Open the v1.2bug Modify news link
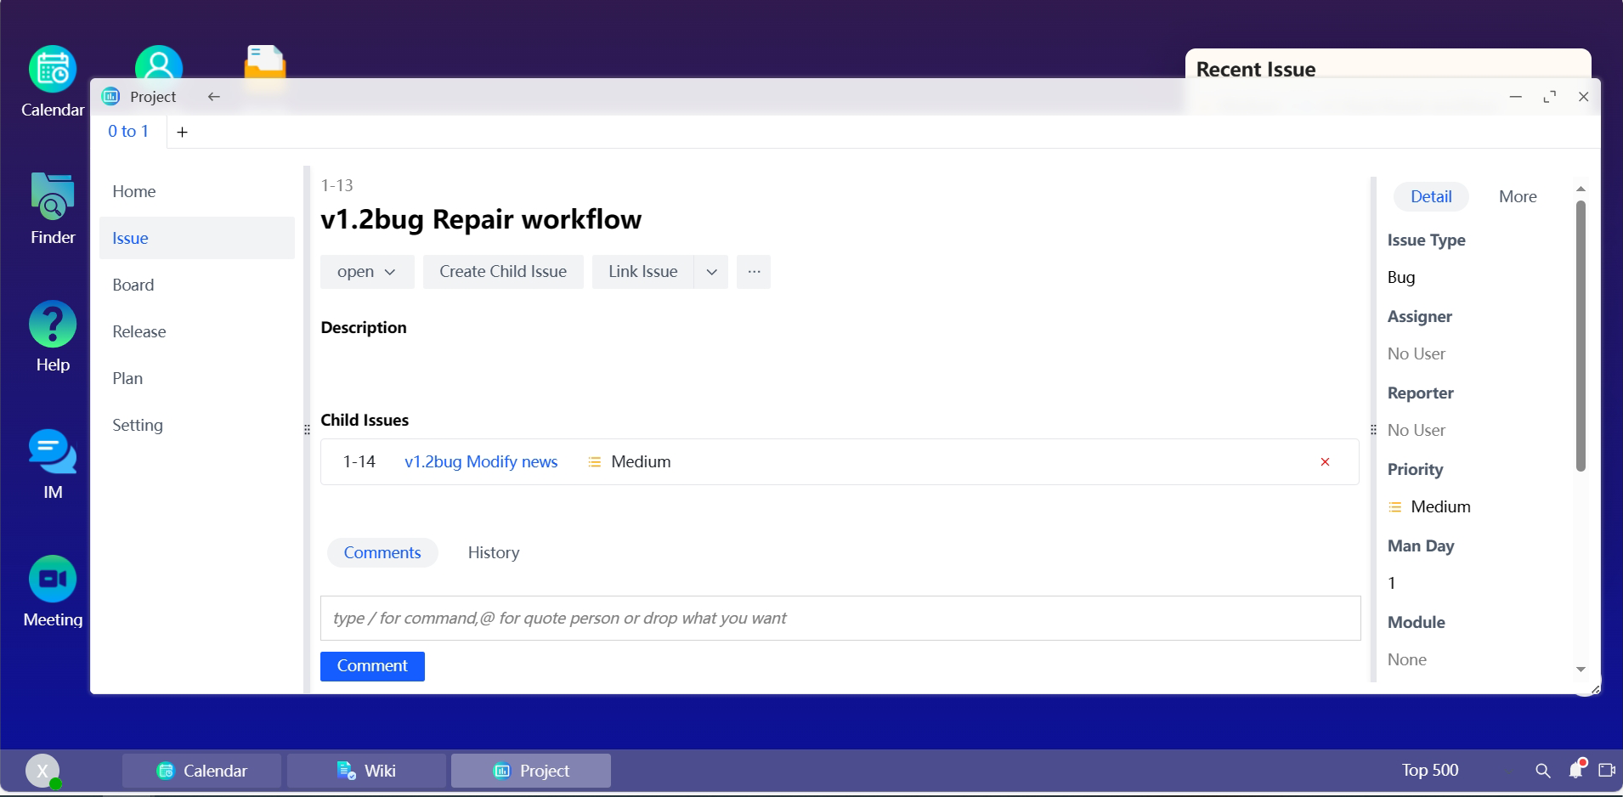This screenshot has height=797, width=1623. pos(481,462)
